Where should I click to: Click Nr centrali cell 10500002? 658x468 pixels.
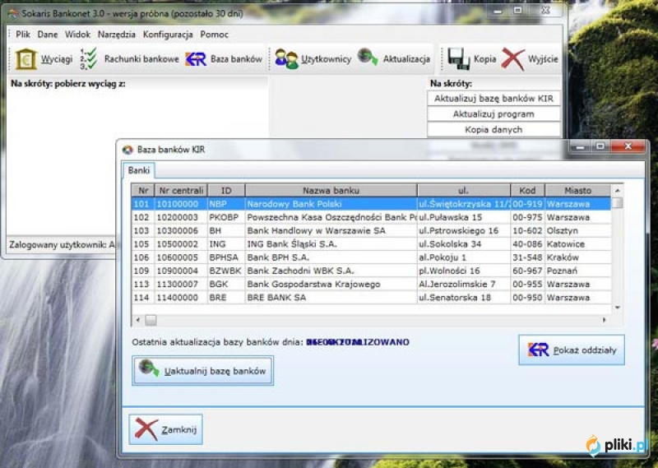181,243
